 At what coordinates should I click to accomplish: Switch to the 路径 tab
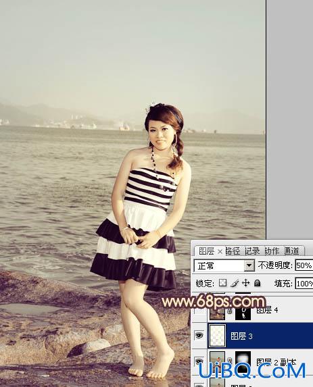[x=233, y=251]
